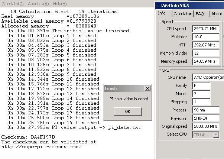Click the Memory divider field showing 12
Screen dimensions: 224x159
(x=206, y=53)
